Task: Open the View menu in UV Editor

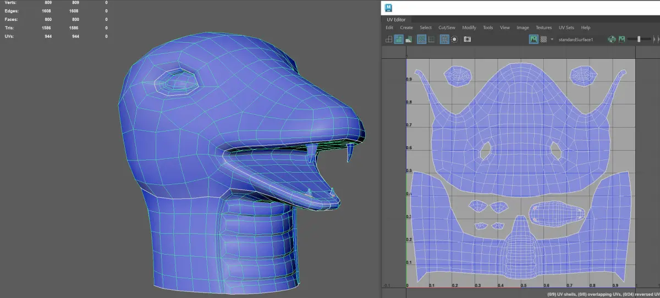Action: (x=505, y=27)
